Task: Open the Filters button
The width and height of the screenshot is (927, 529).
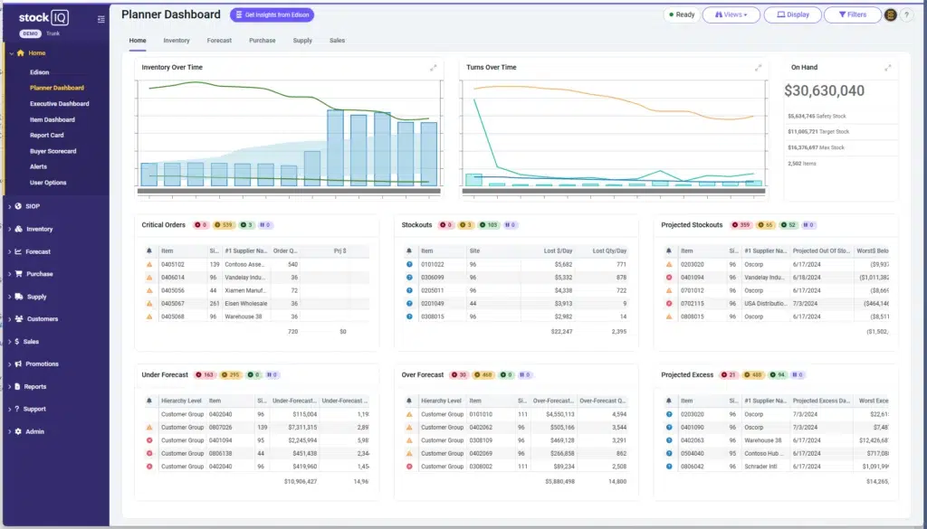Action: pos(853,14)
